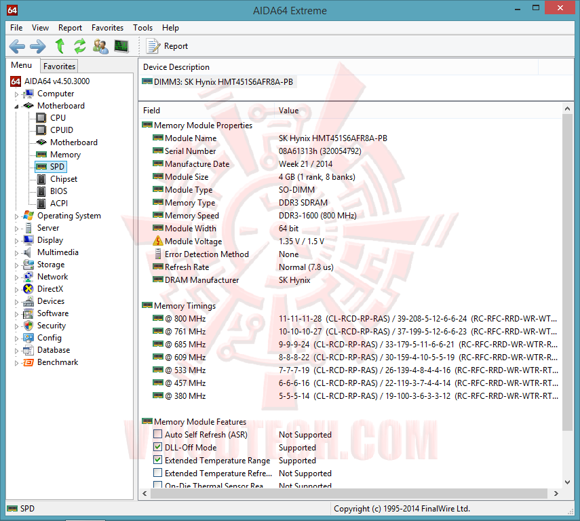Open the ACPI tree item

59,203
